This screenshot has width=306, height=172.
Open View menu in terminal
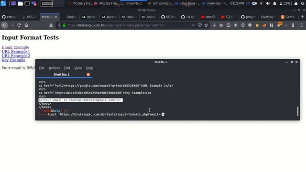pos(78,68)
